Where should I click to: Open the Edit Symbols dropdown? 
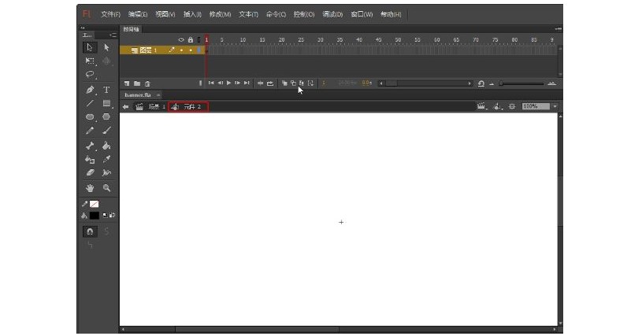tap(499, 106)
